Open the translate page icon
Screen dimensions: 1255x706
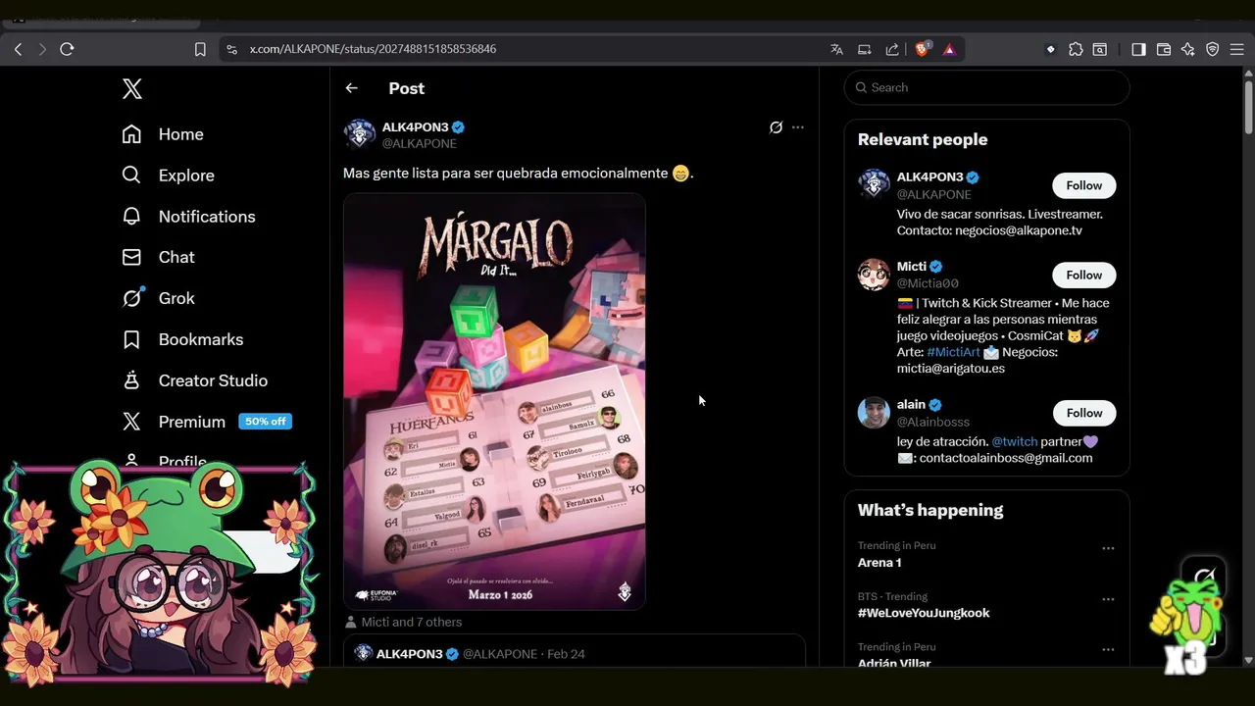(836, 49)
